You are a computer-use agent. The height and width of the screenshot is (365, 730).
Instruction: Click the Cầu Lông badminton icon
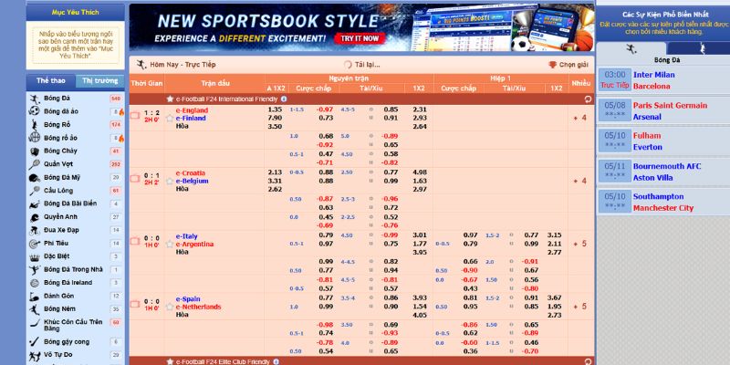point(35,191)
